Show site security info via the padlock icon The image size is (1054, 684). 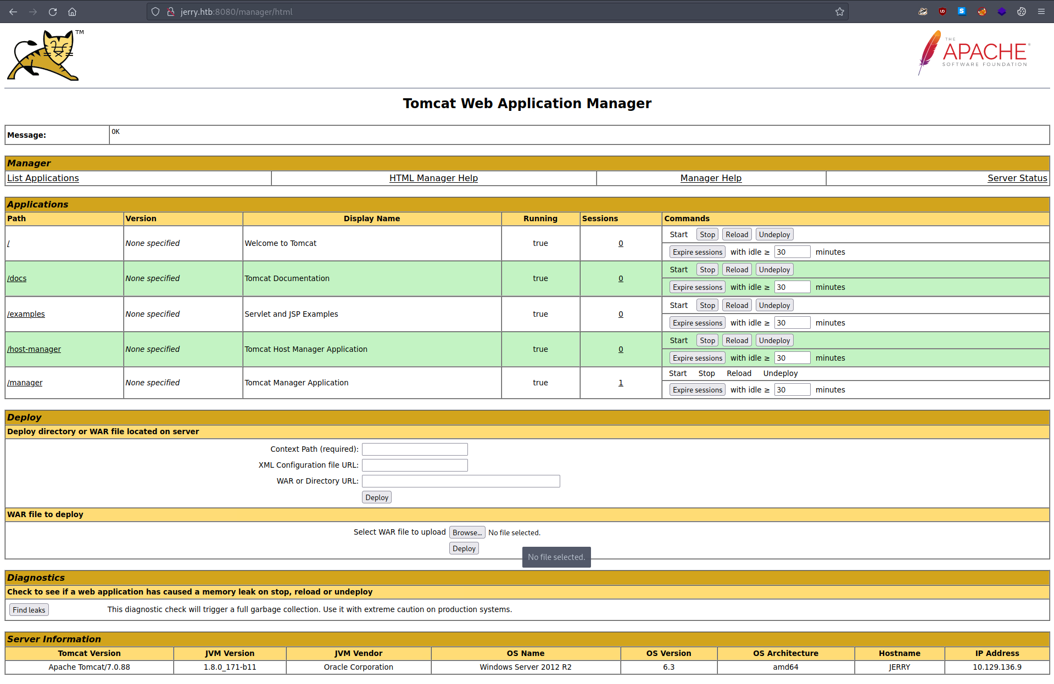coord(171,12)
